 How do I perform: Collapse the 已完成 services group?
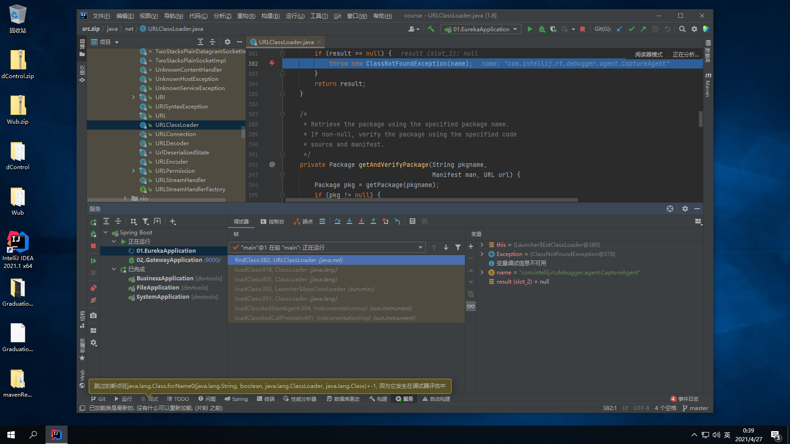pyautogui.click(x=114, y=269)
